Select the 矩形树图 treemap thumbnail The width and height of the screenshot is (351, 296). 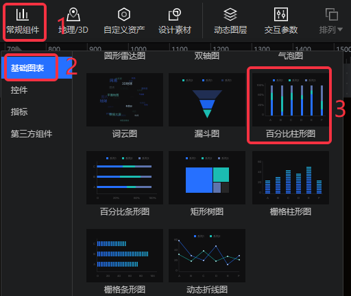[207, 178]
